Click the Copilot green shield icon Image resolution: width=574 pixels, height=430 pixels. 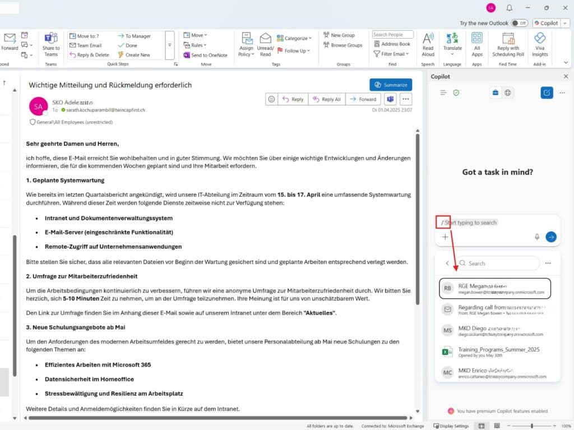(456, 93)
